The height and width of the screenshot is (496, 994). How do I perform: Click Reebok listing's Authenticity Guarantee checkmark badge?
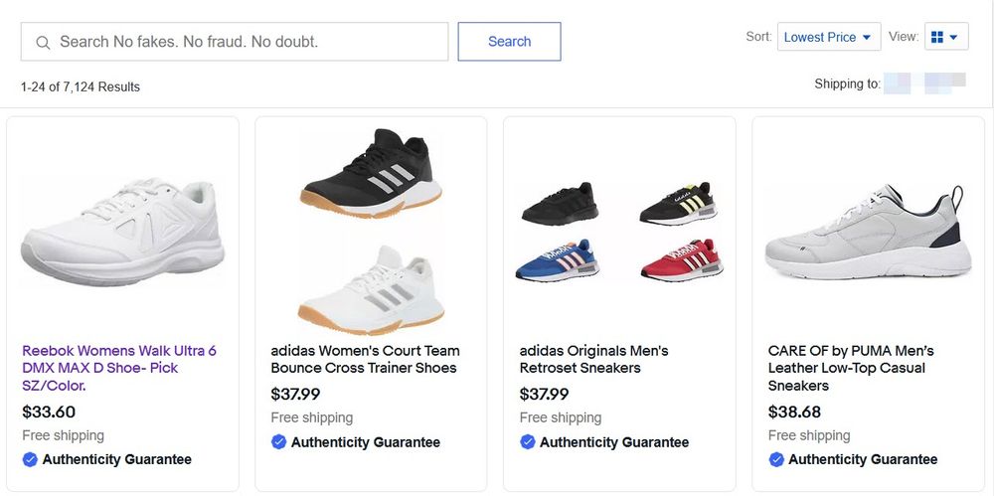30,459
